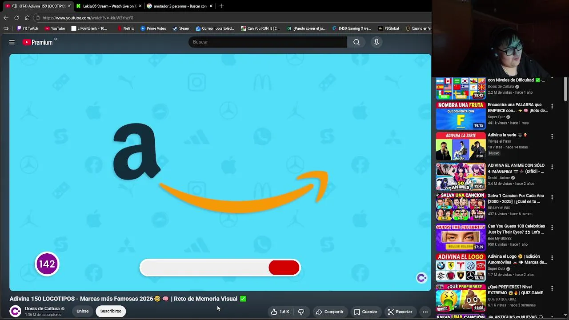Open Twitch bookmark
Screen dimensions: 569x320
tap(28, 28)
